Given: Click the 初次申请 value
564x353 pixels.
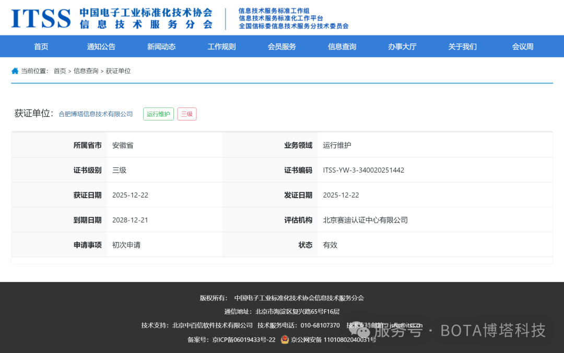Looking at the screenshot, I should [x=126, y=245].
